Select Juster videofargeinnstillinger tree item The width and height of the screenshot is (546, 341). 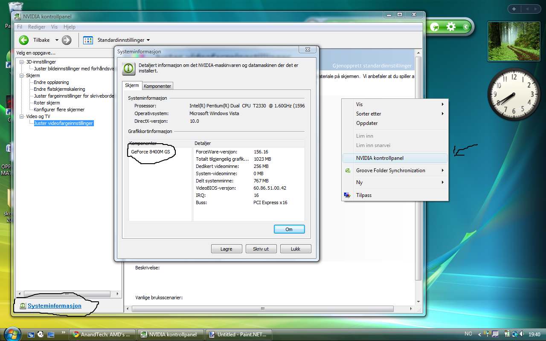[x=63, y=123]
